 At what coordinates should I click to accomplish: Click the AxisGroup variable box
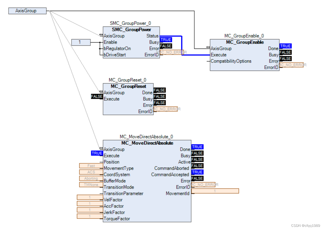pyautogui.click(x=27, y=11)
